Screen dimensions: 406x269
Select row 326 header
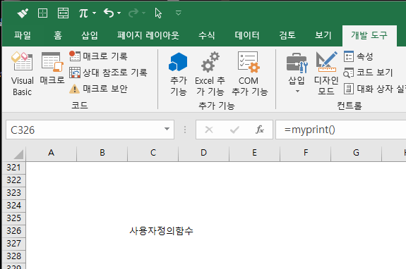[x=13, y=231]
